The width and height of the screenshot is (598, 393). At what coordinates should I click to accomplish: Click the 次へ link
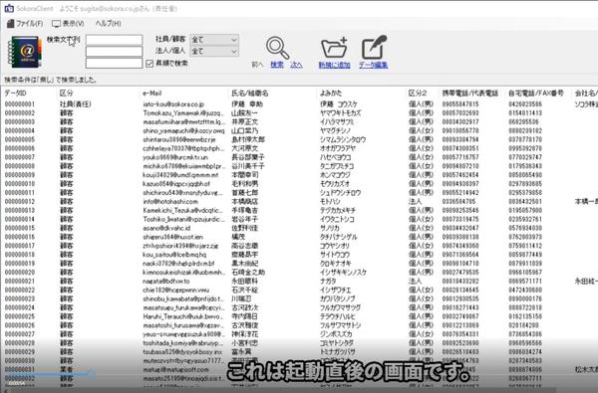pos(296,65)
